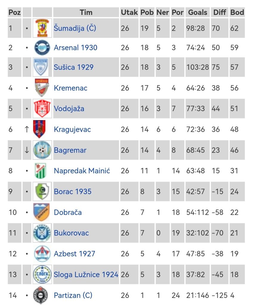Go to the Azbest 1927 team page
The height and width of the screenshot is (306, 264).
pyautogui.click(x=74, y=254)
